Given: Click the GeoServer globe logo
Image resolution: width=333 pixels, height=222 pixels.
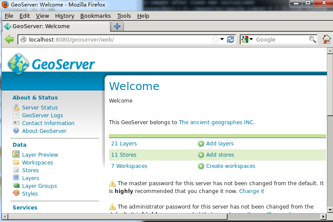Looking at the screenshot, I should [x=18, y=64].
